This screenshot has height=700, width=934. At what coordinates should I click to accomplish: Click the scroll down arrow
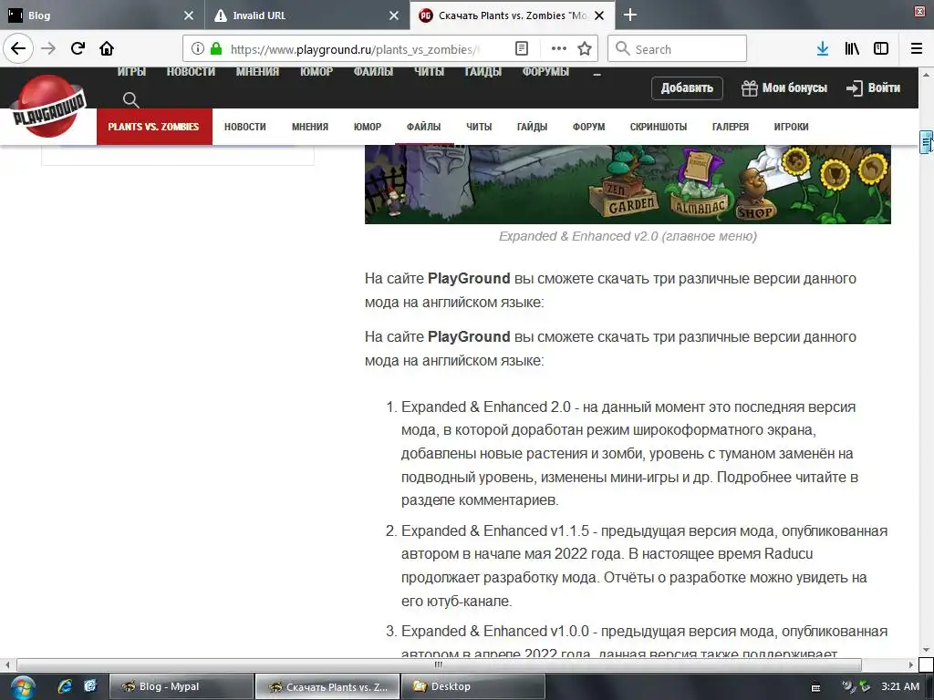point(926,650)
